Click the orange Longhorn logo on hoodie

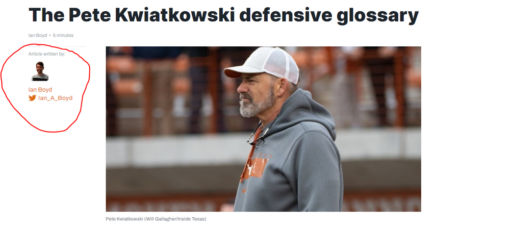point(256,168)
